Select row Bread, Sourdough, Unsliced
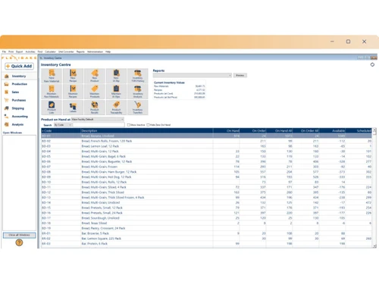Screen dimensions: 379x284 click(206, 218)
